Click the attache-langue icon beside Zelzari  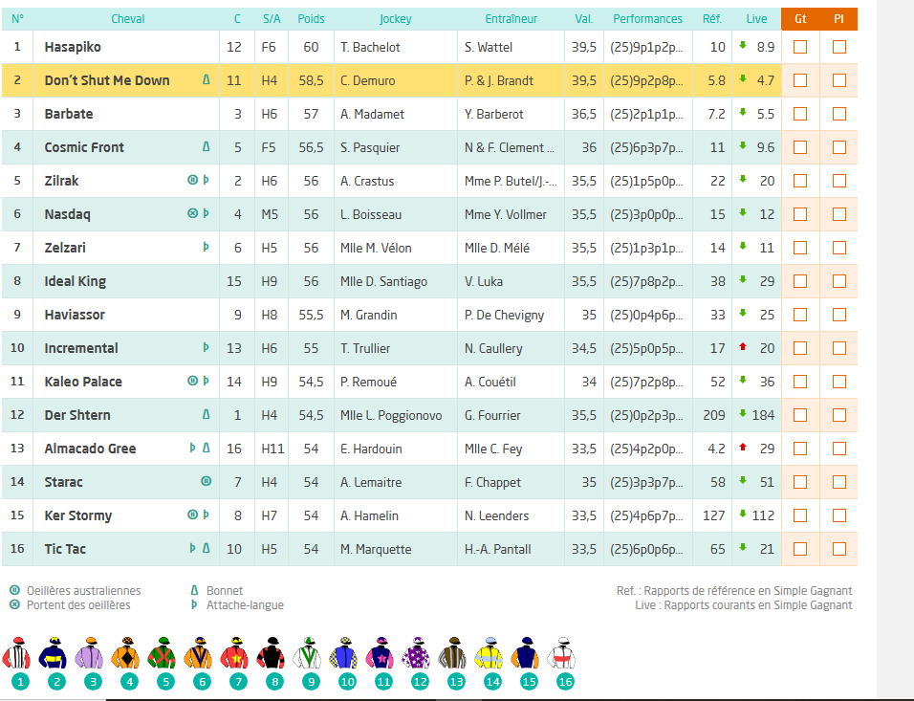[206, 248]
